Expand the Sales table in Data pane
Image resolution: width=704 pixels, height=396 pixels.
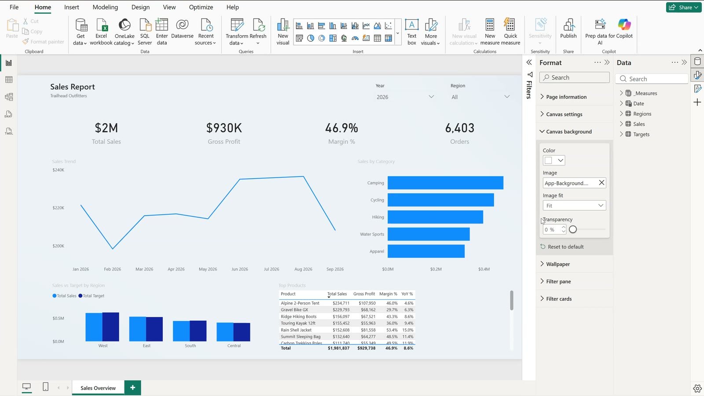(621, 124)
